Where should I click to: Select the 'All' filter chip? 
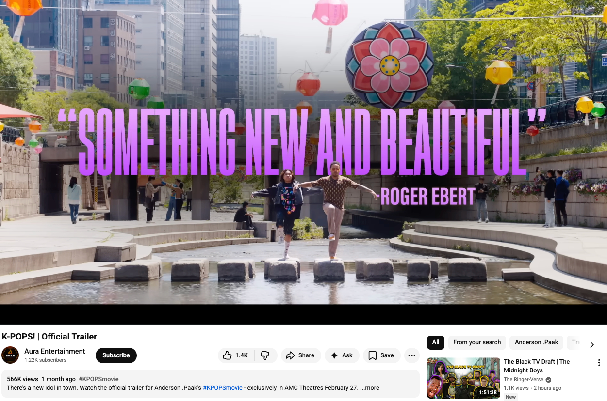436,342
